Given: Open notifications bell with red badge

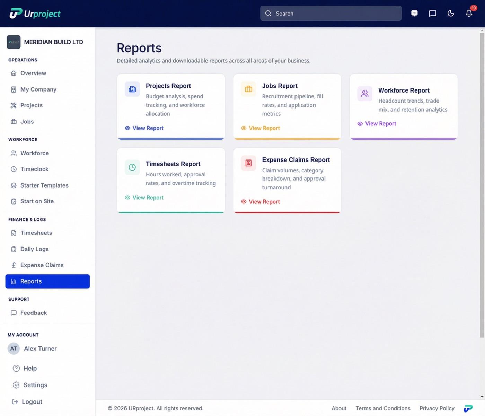Looking at the screenshot, I should pyautogui.click(x=469, y=13).
